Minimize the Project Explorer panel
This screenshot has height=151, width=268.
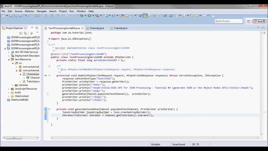(32, 28)
